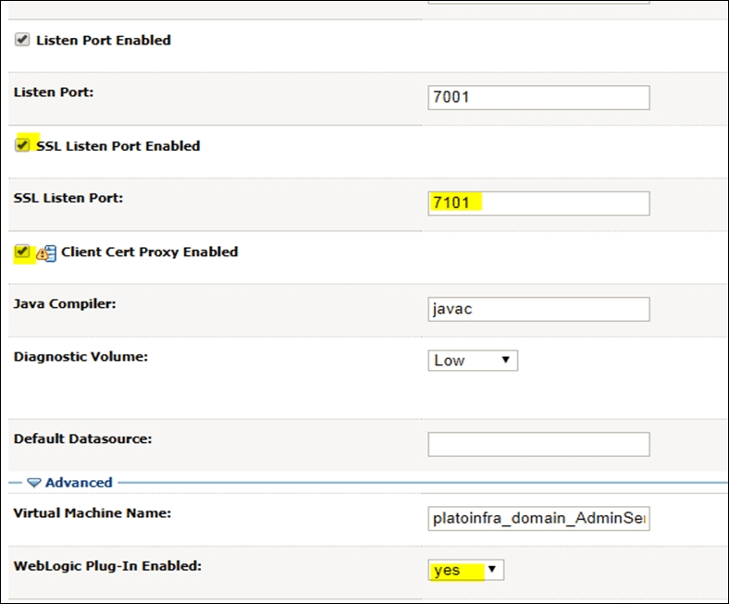The image size is (729, 604).
Task: Click the restart-required warning icon beside Client Cert Proxy
Action: 46,253
